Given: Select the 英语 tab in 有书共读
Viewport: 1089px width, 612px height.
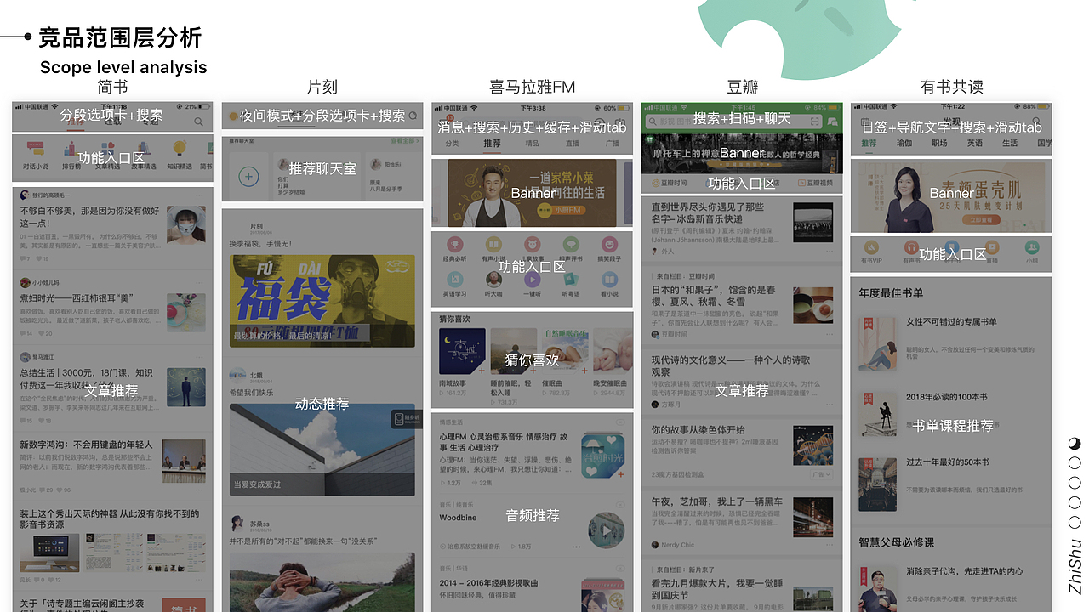Looking at the screenshot, I should coord(974,144).
